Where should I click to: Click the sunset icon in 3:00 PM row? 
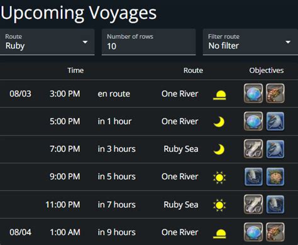click(219, 95)
